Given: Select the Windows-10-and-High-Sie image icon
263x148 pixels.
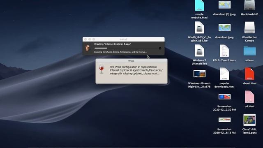Looking at the screenshot, I should [x=199, y=74].
